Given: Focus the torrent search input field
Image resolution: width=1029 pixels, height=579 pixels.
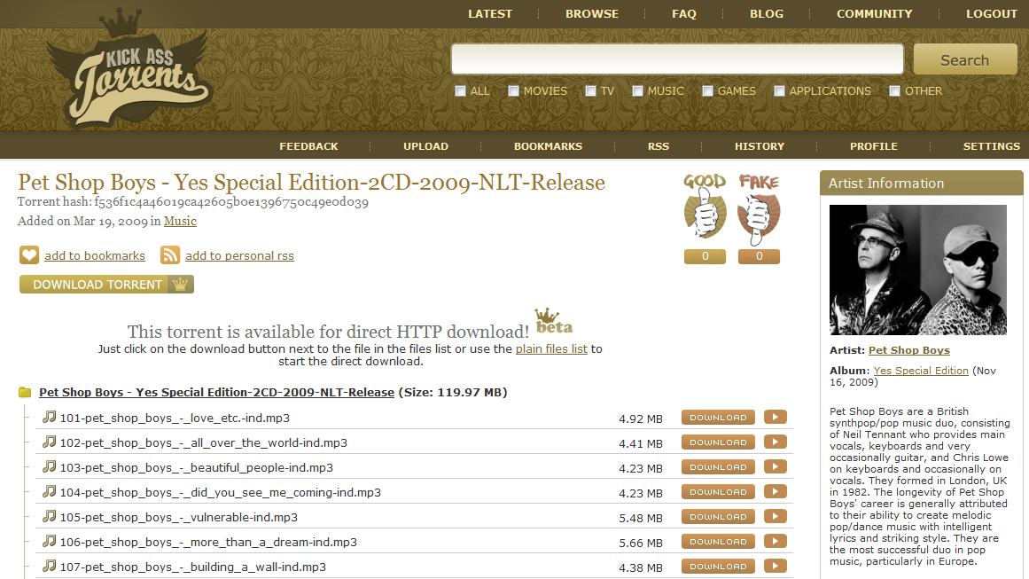Looking at the screenshot, I should 677,59.
